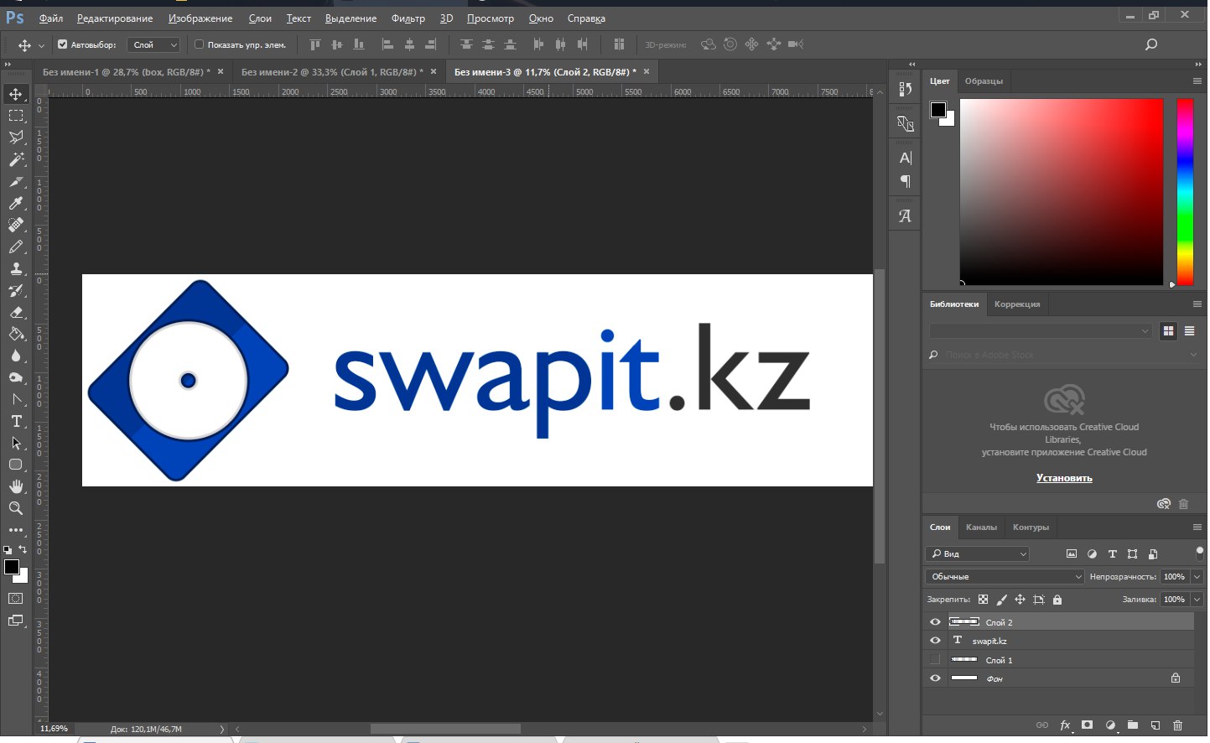Pick a color in the color field
This screenshot has width=1210, height=743.
(x=1062, y=192)
